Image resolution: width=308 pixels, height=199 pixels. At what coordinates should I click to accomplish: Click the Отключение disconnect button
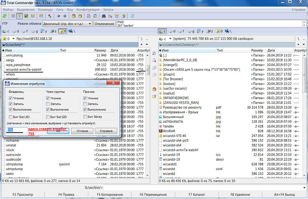(x=104, y=24)
